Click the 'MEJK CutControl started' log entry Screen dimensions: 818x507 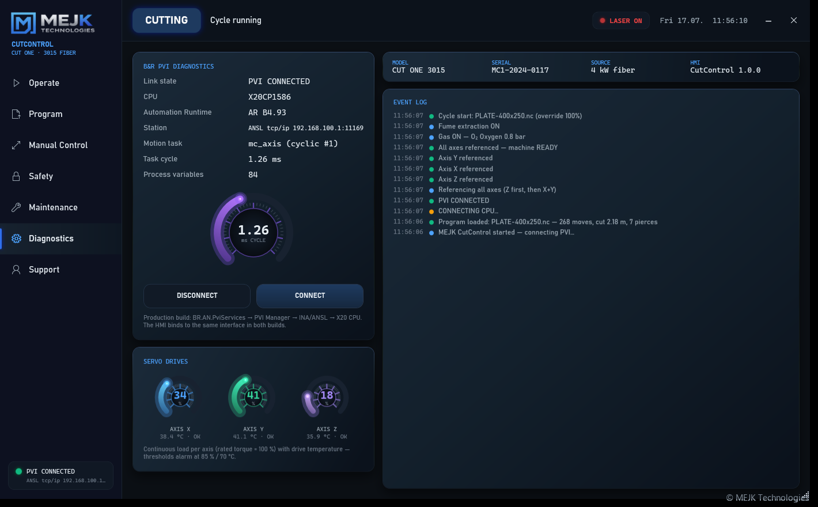tap(506, 232)
